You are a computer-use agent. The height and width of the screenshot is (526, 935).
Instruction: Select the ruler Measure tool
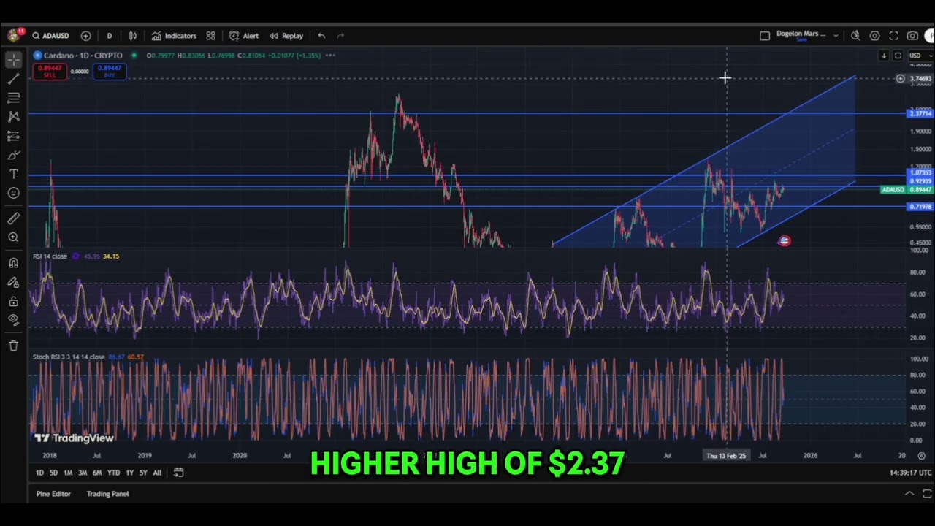coord(13,218)
